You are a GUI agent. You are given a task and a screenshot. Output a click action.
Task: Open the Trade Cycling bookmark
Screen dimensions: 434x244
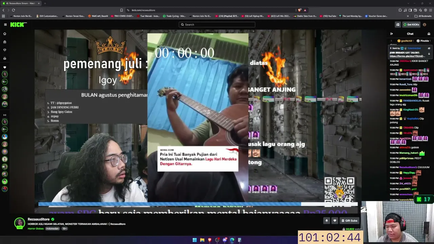pyautogui.click(x=174, y=16)
